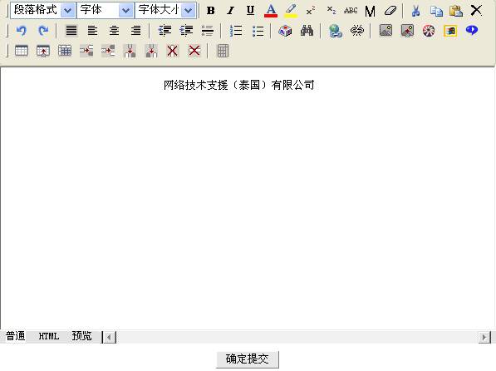Image resolution: width=496 pixels, height=371 pixels.
Task: Click the numbered list icon
Action: click(236, 31)
